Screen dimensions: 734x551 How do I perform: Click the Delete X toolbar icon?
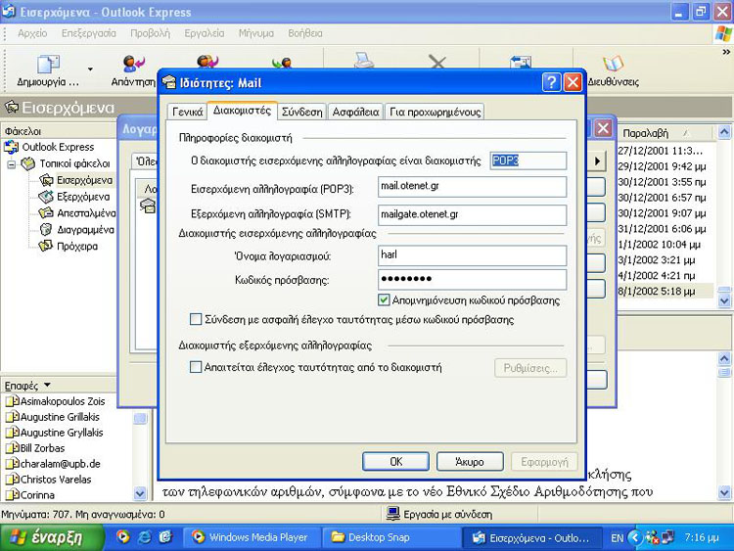[x=436, y=62]
